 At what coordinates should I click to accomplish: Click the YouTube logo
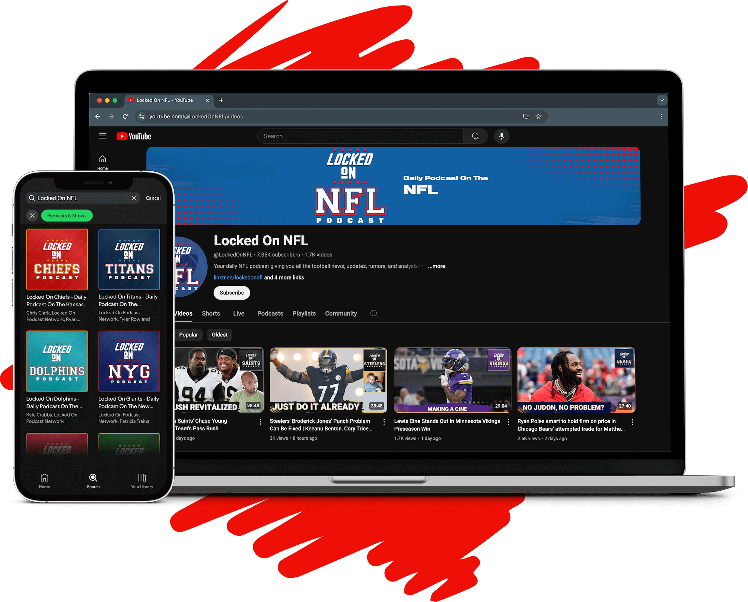pos(134,136)
